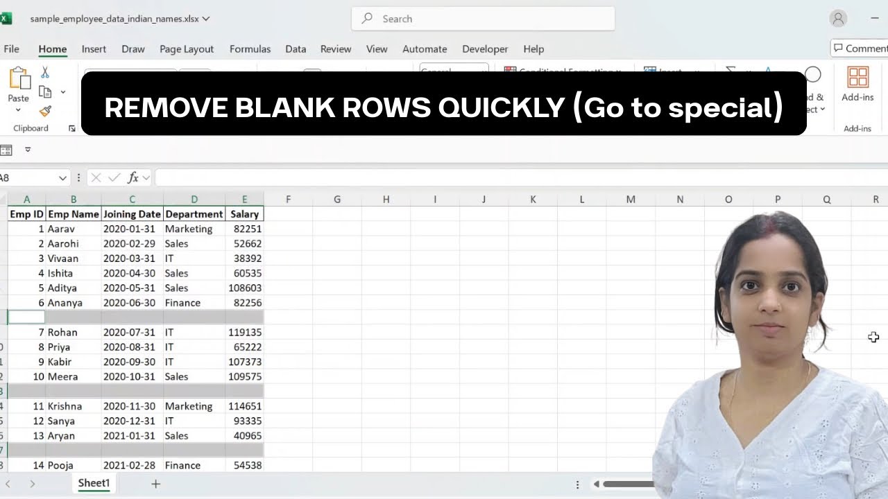Click the Copy icon in Clipboard group
The width and height of the screenshot is (888, 499).
(45, 92)
